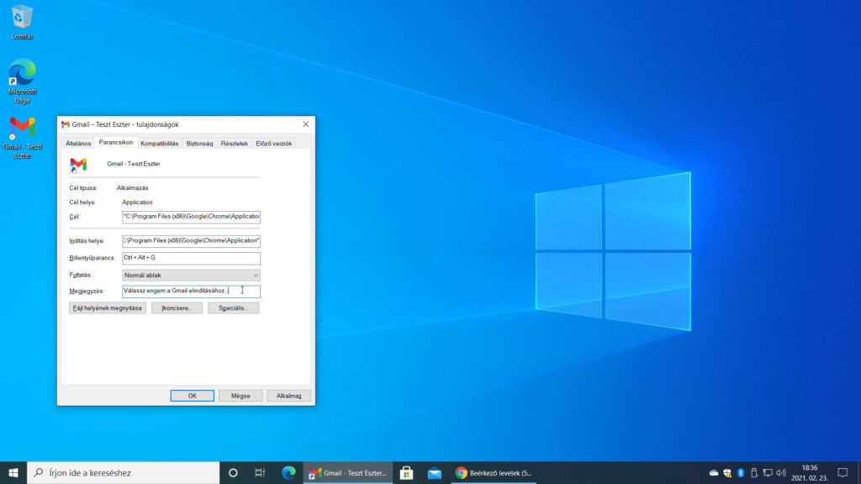Click the Bluetooth tray icon
This screenshot has height=484, width=861.
[740, 472]
